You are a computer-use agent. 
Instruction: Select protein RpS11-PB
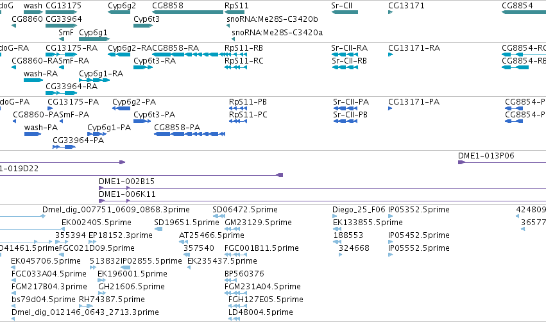coord(248,101)
